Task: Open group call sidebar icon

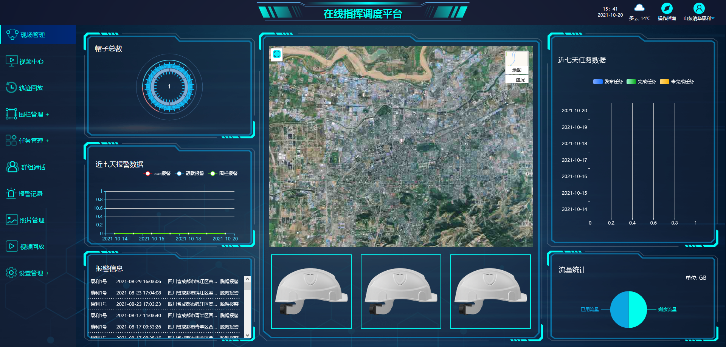Action: pos(12,167)
